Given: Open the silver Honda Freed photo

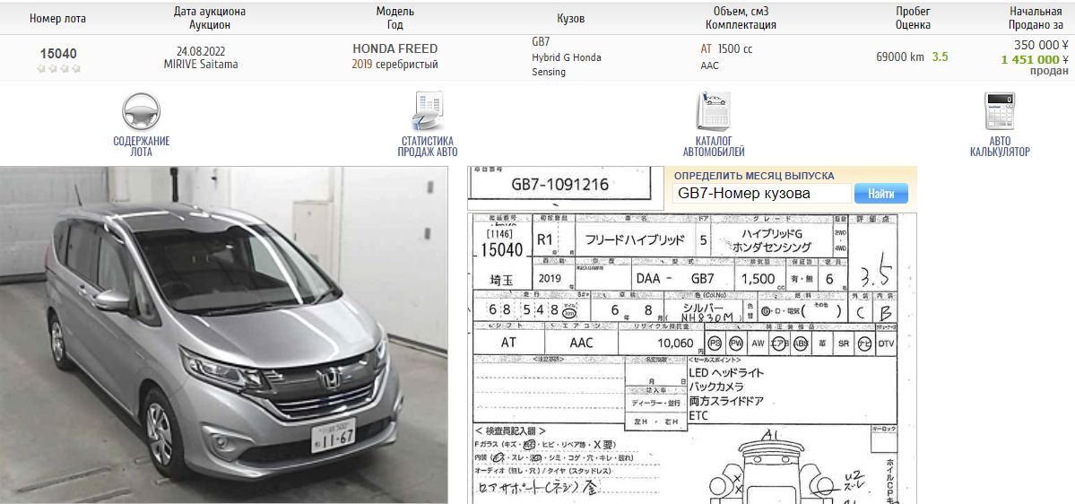Looking at the screenshot, I should coord(224,335).
